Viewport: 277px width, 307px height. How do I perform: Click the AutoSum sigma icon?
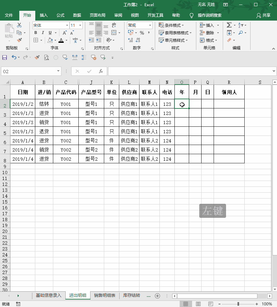pos(229,25)
